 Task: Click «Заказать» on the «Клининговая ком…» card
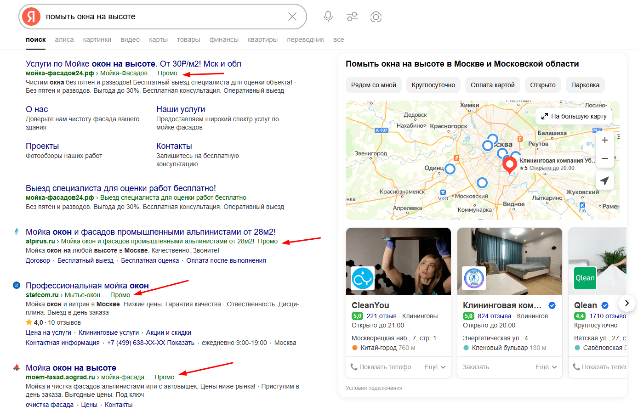point(476,367)
